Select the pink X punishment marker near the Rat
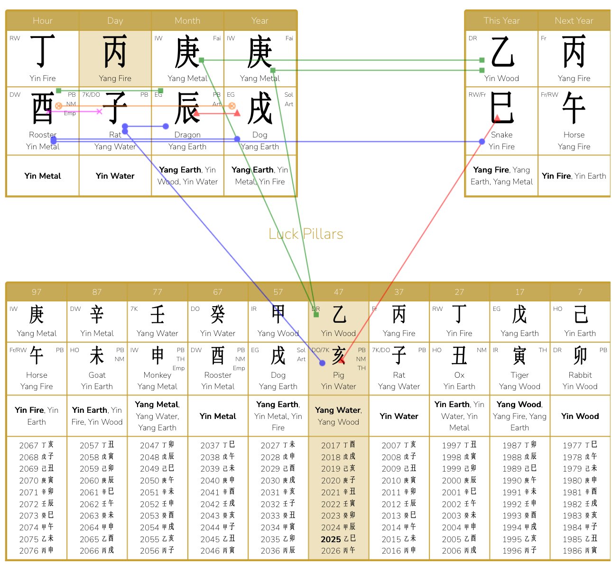Viewport: 612px width, 564px height. [x=99, y=111]
